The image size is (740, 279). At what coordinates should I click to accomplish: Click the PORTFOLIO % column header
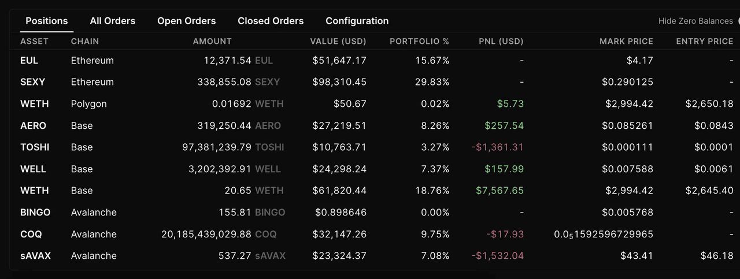pyautogui.click(x=419, y=42)
